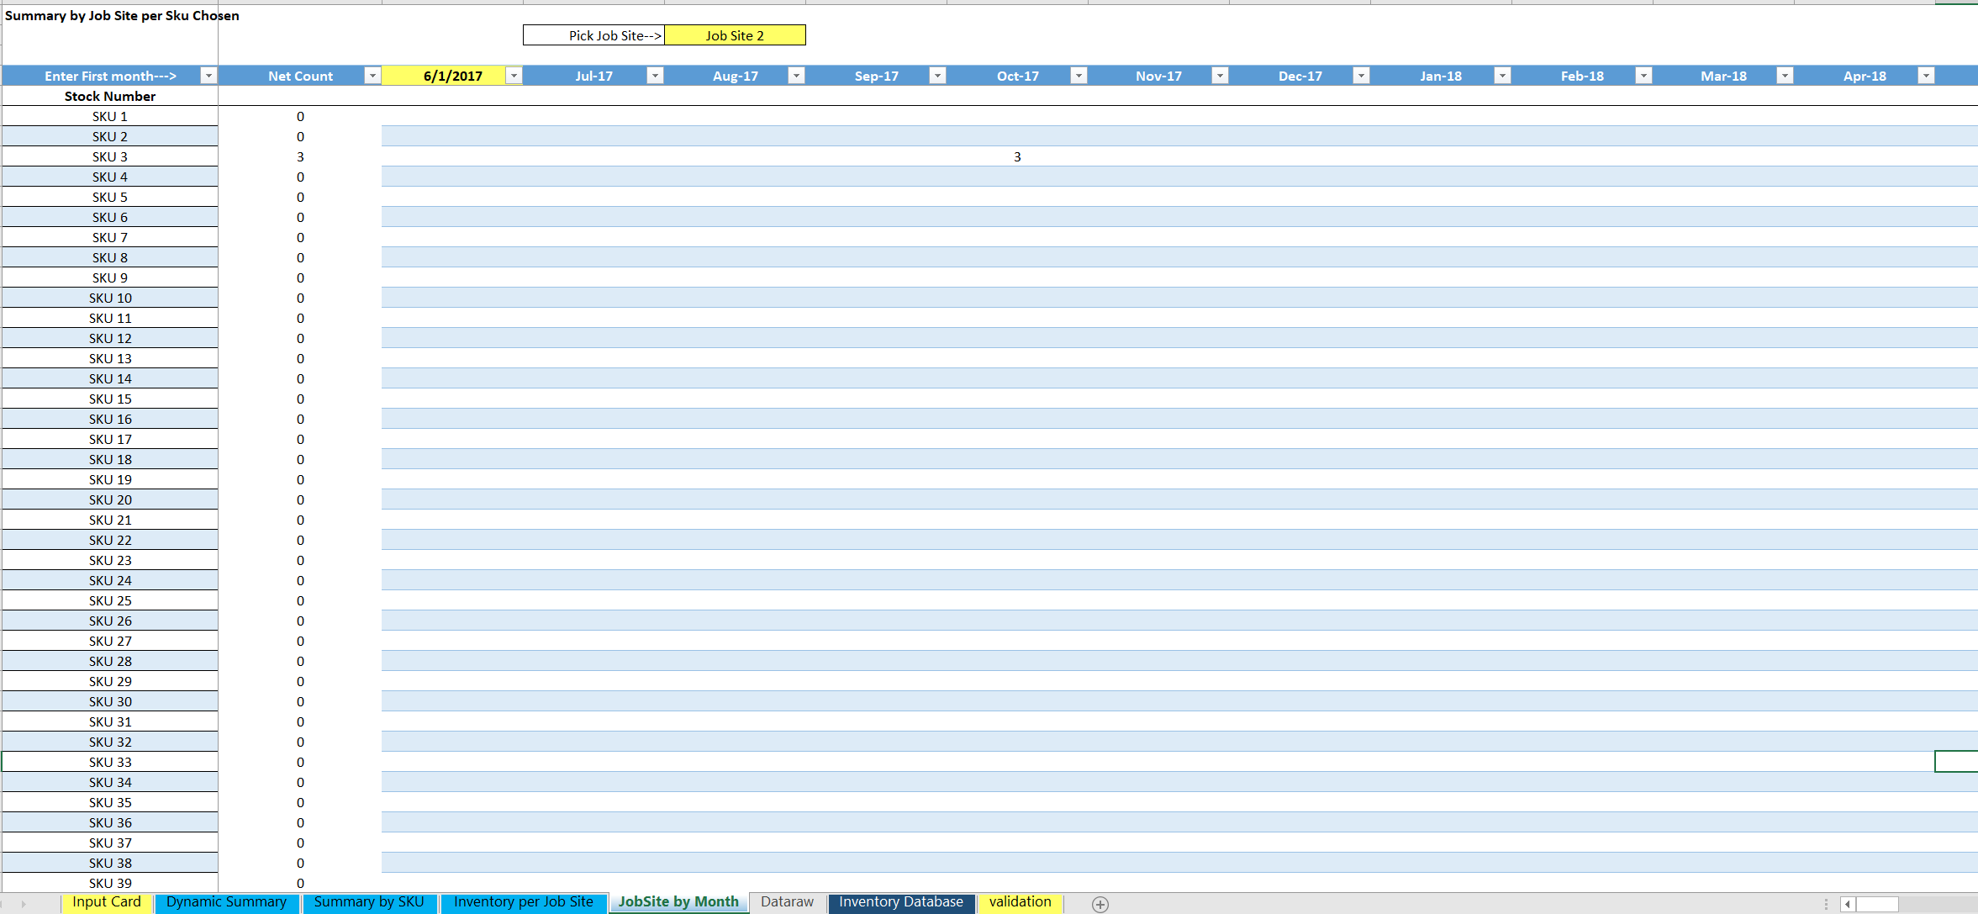This screenshot has height=914, width=1978.
Task: Select the cell showing 3 under Oct-17
Action: [x=1016, y=156]
